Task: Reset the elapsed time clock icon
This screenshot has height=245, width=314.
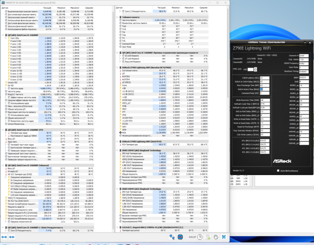Action: 200,237
